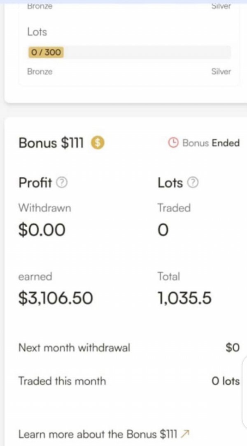Viewport: 247px width, 446px height.
Task: Open the Profit help question mark
Action: click(x=61, y=183)
